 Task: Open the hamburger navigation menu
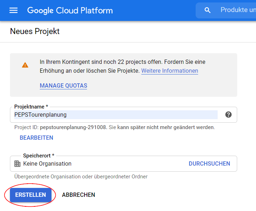coord(13,10)
